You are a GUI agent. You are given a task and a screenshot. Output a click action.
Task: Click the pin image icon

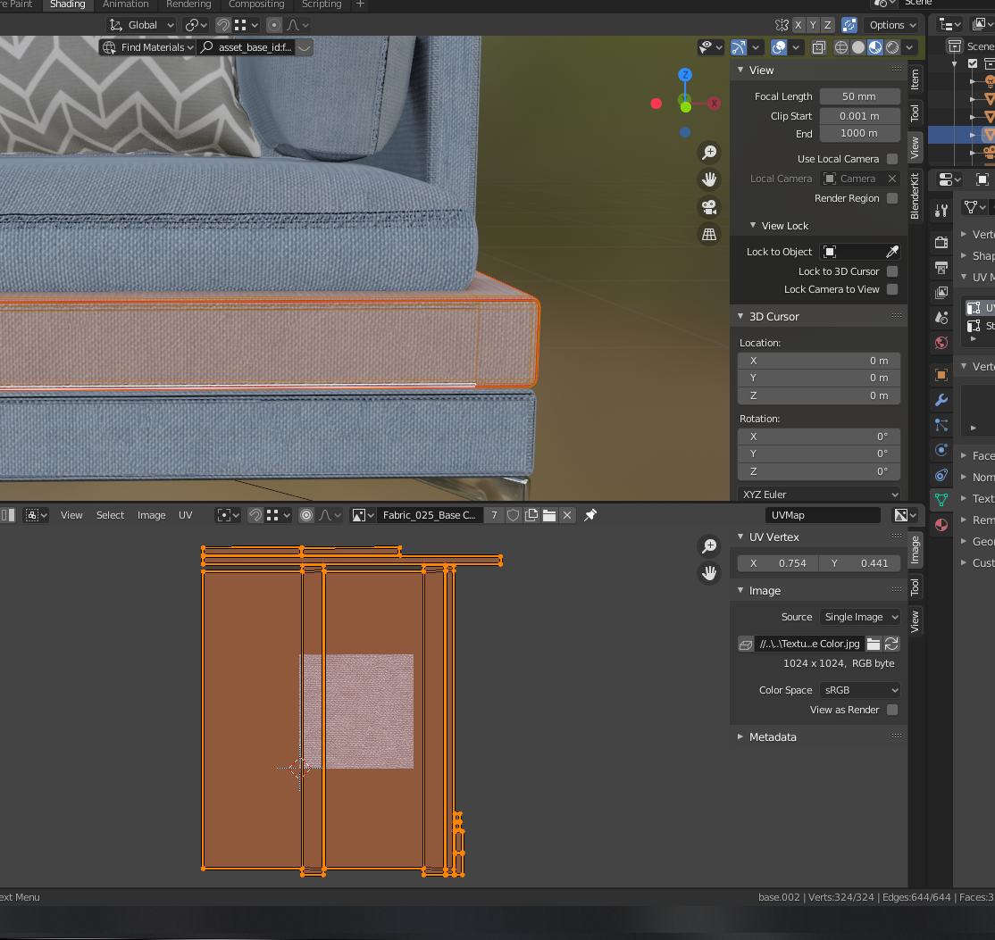tap(590, 515)
